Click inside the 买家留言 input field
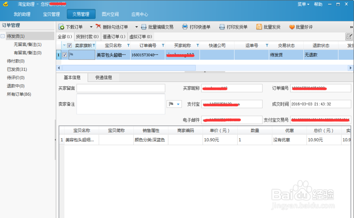Viewport: 354px width, 218px height. coord(120,88)
